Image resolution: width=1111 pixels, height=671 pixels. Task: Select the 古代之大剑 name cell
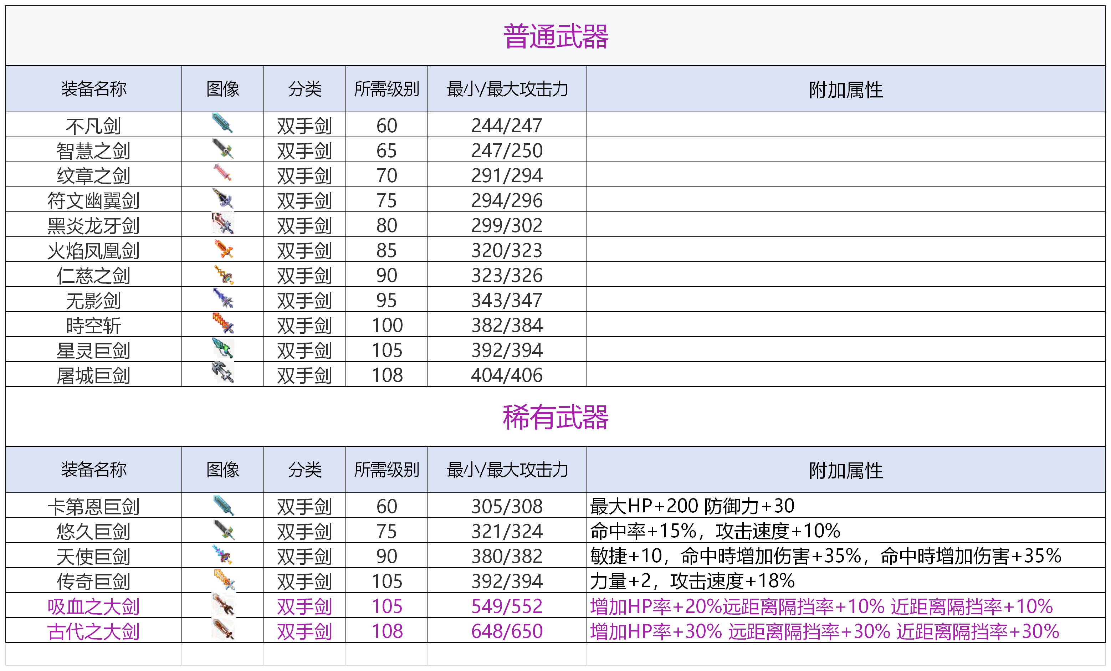click(93, 631)
